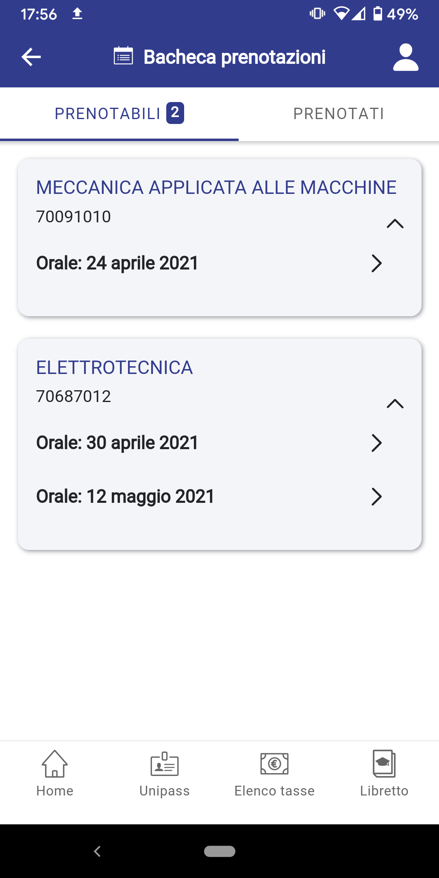
Task: Open Libretto booklet icon
Action: tap(384, 764)
